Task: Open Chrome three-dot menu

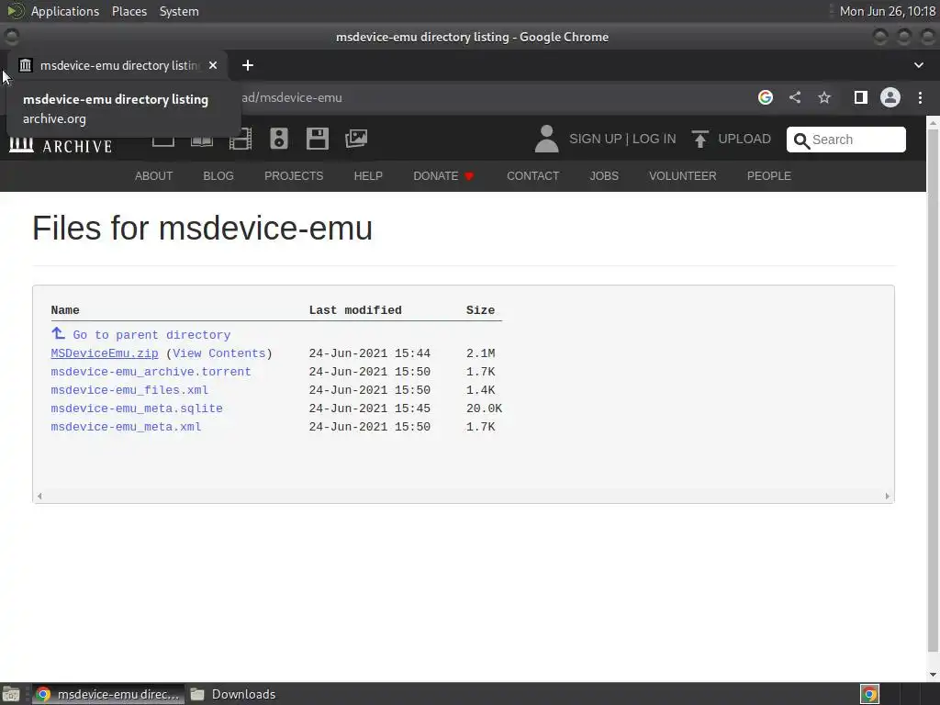Action: (x=920, y=97)
